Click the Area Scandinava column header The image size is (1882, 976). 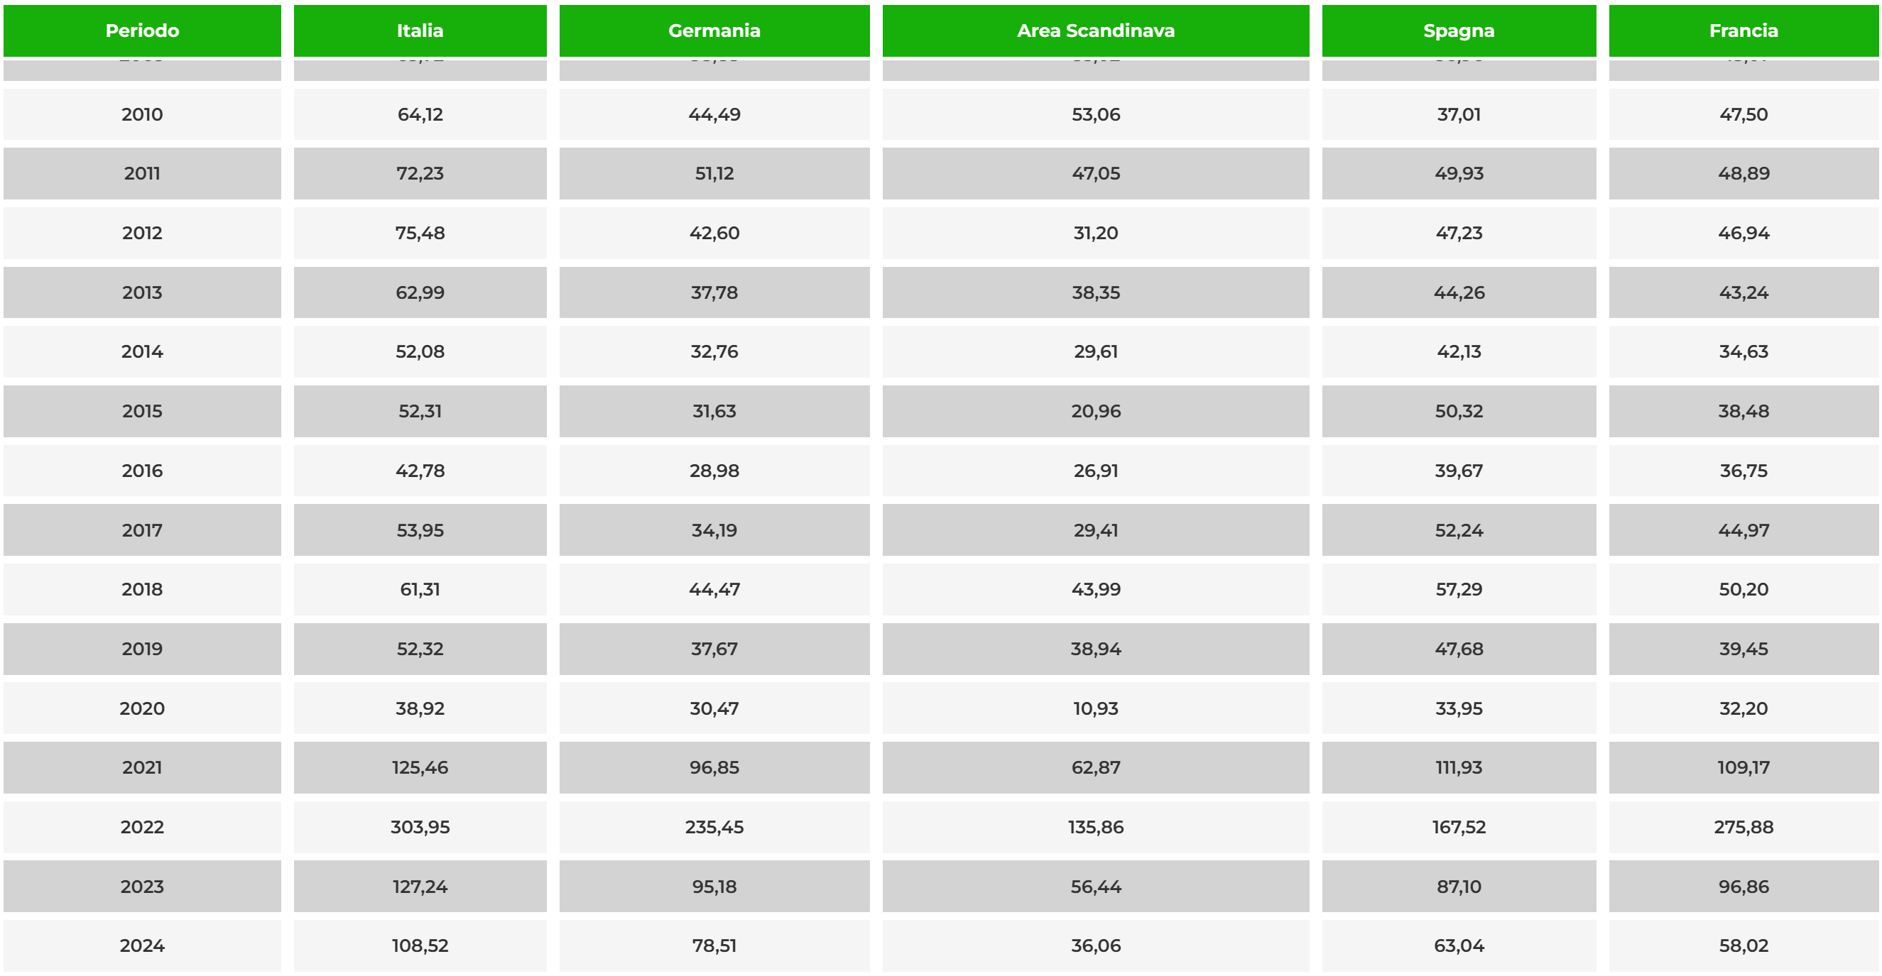[x=1096, y=31]
